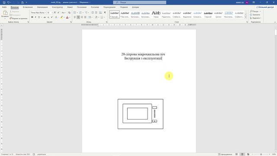Click Замінити in Editing group

pos(255,15)
